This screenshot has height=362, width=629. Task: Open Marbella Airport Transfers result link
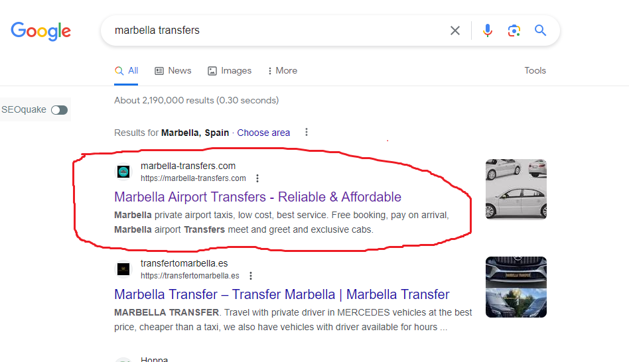(x=257, y=197)
